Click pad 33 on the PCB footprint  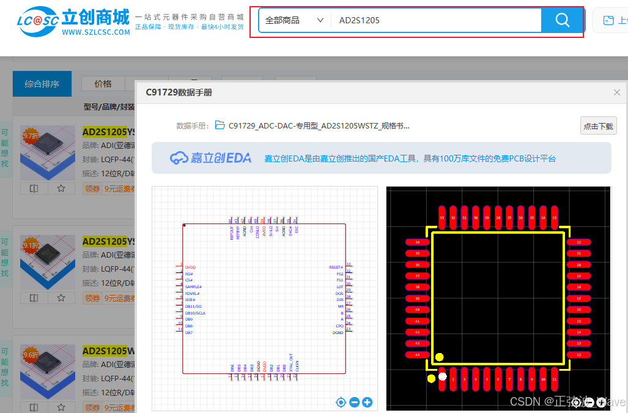tap(441, 218)
